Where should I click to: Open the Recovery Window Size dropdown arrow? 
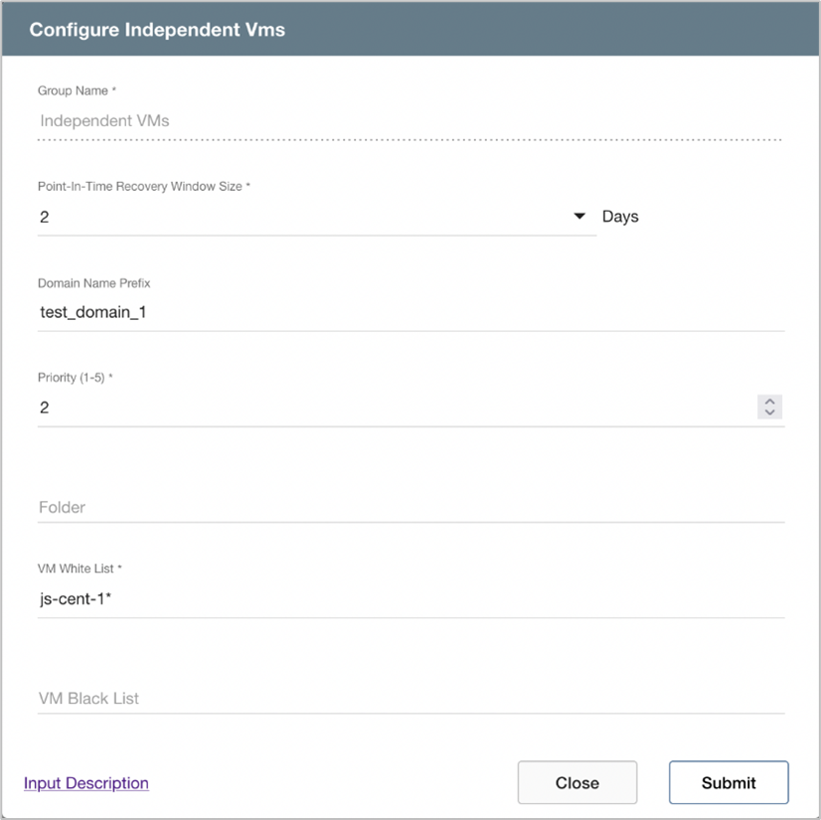point(580,217)
